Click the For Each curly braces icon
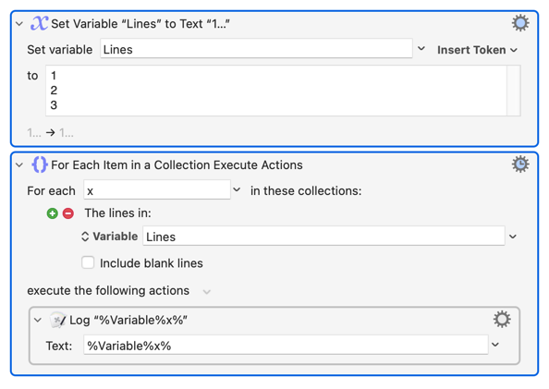The image size is (549, 389). [x=40, y=164]
